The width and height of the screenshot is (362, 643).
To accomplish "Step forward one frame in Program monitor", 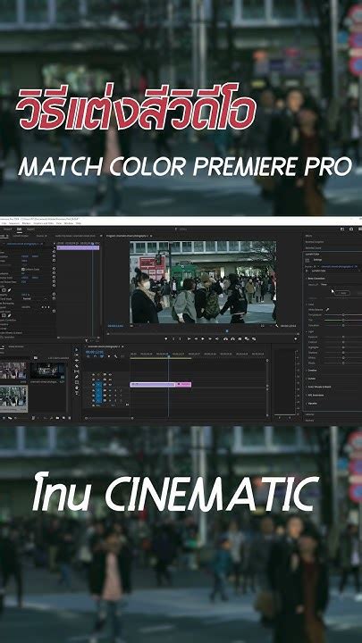I will tap(210, 338).
